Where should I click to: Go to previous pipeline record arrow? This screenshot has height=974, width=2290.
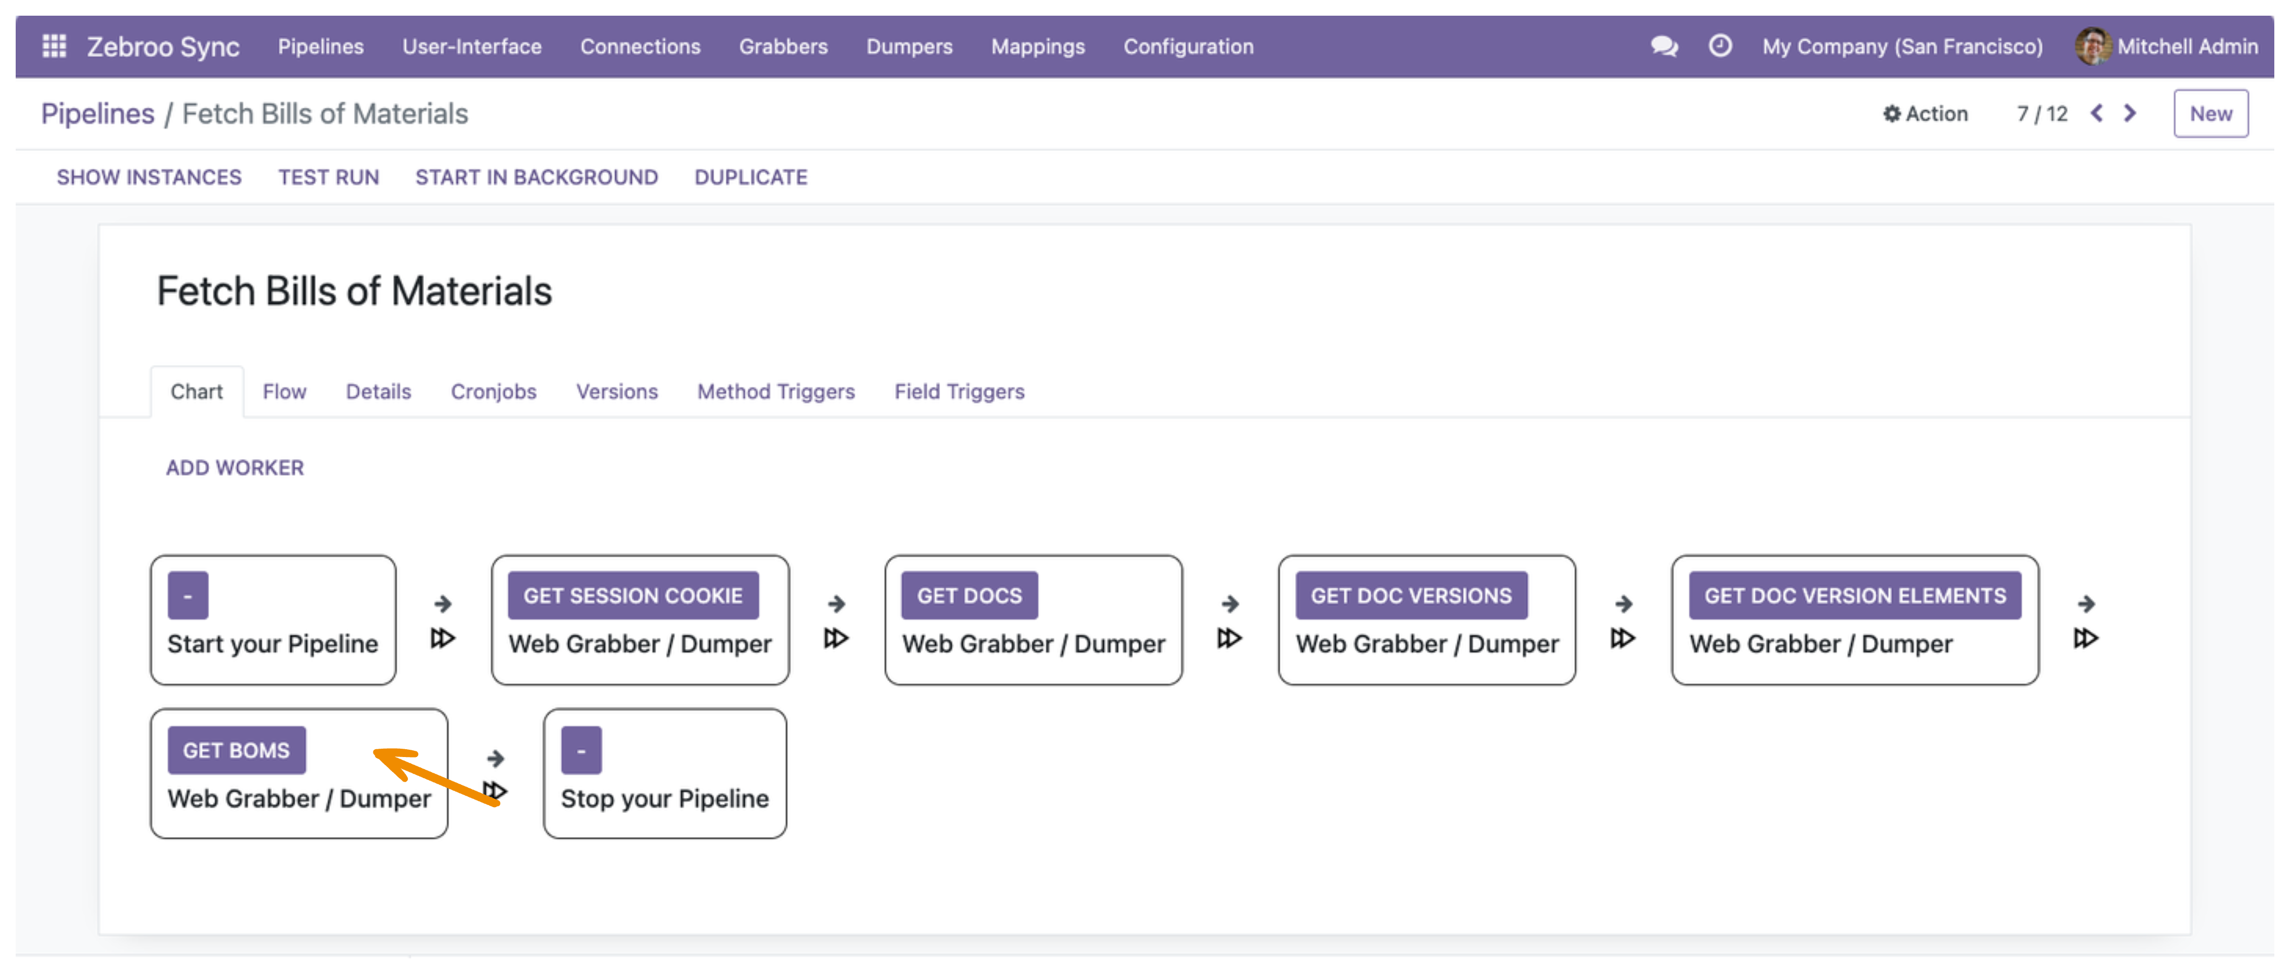pos(2097,113)
